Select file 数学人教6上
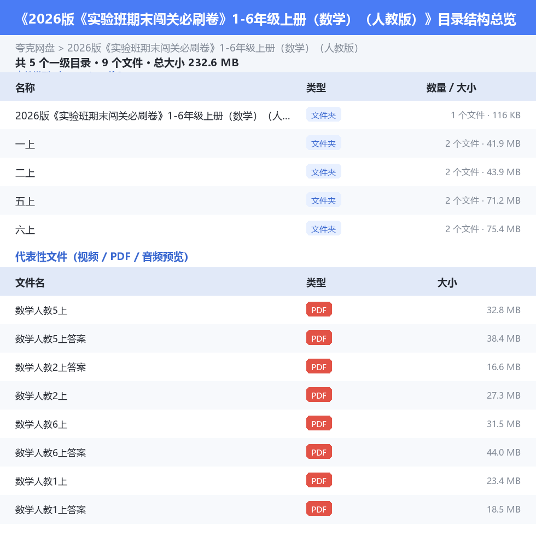Image resolution: width=536 pixels, height=541 pixels. (x=41, y=424)
